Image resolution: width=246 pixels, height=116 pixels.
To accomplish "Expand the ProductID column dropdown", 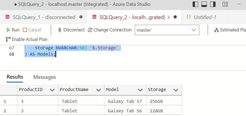I will pyautogui.click(x=52, y=90).
